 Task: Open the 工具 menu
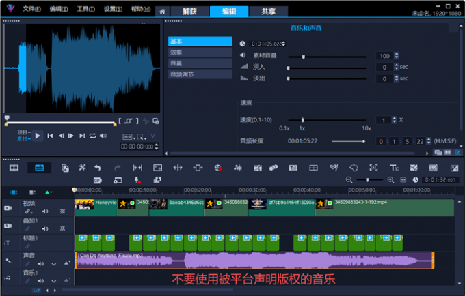[86, 9]
